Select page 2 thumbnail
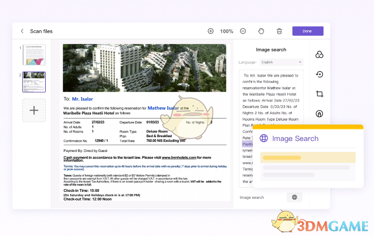The width and height of the screenshot is (374, 236). [34, 82]
